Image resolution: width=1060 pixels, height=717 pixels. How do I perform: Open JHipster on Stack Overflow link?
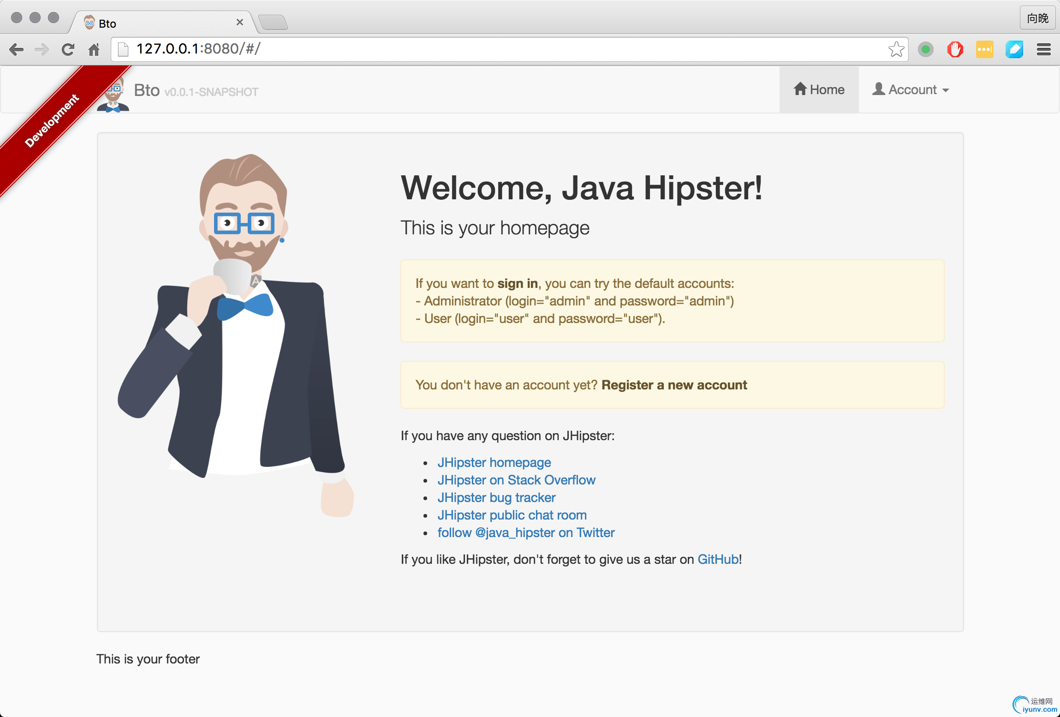pyautogui.click(x=516, y=480)
